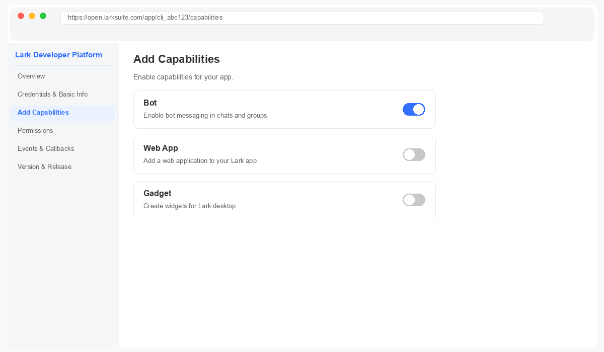This screenshot has height=352, width=604.
Task: Open the Permissions page
Action: 63,131
